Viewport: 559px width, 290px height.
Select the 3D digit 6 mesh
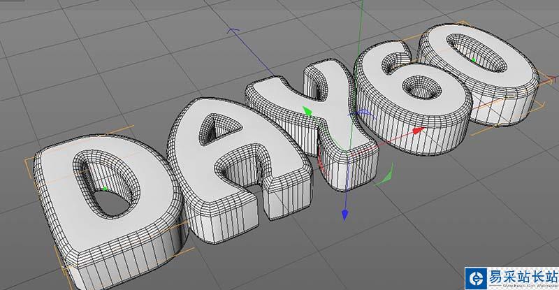coord(414,98)
